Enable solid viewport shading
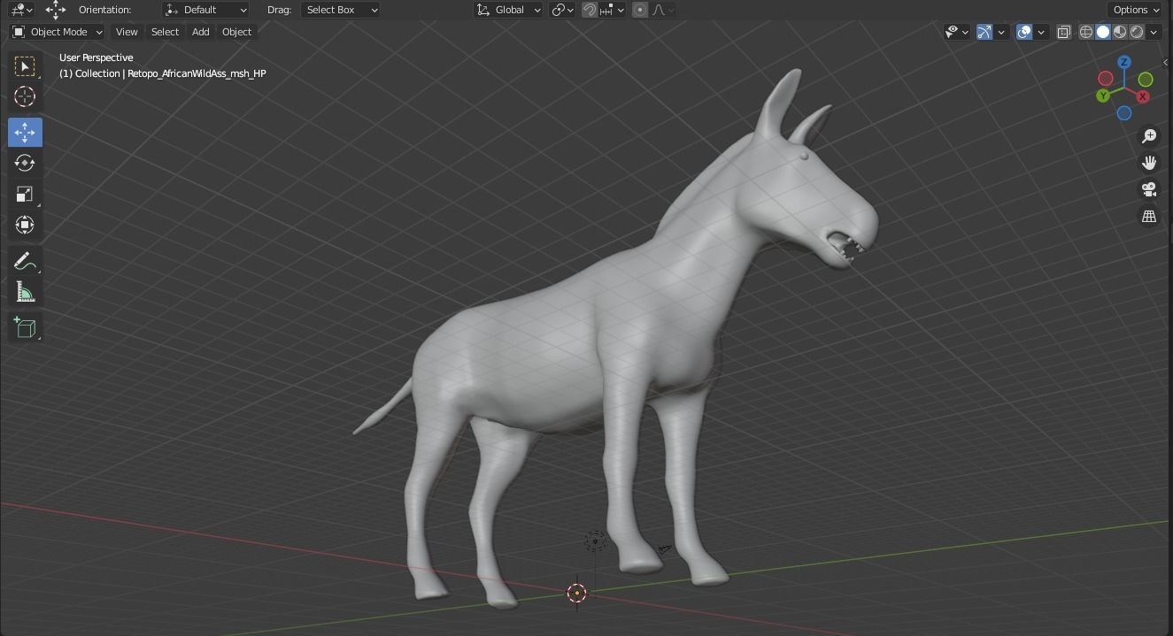1173x636 pixels. pyautogui.click(x=1103, y=32)
